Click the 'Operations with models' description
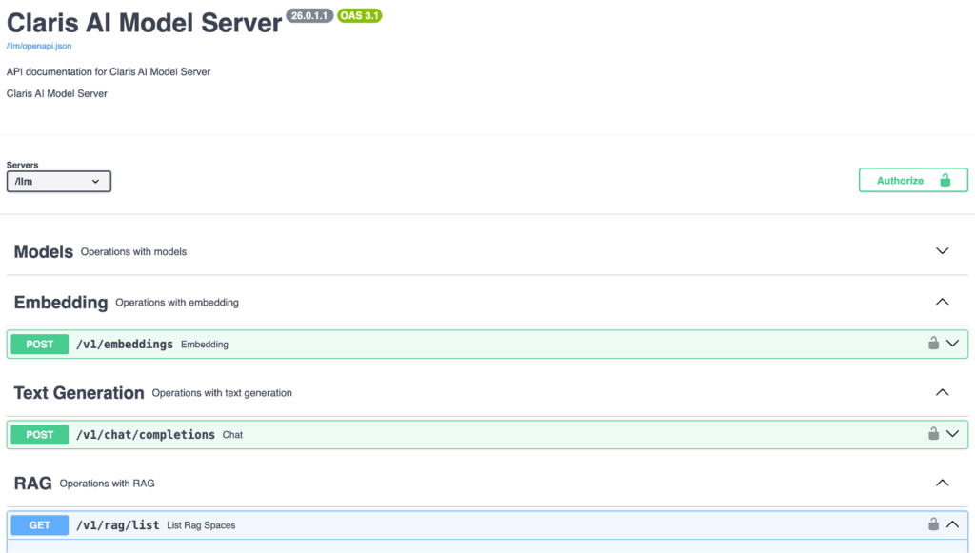This screenshot has height=553, width=975. coord(133,251)
